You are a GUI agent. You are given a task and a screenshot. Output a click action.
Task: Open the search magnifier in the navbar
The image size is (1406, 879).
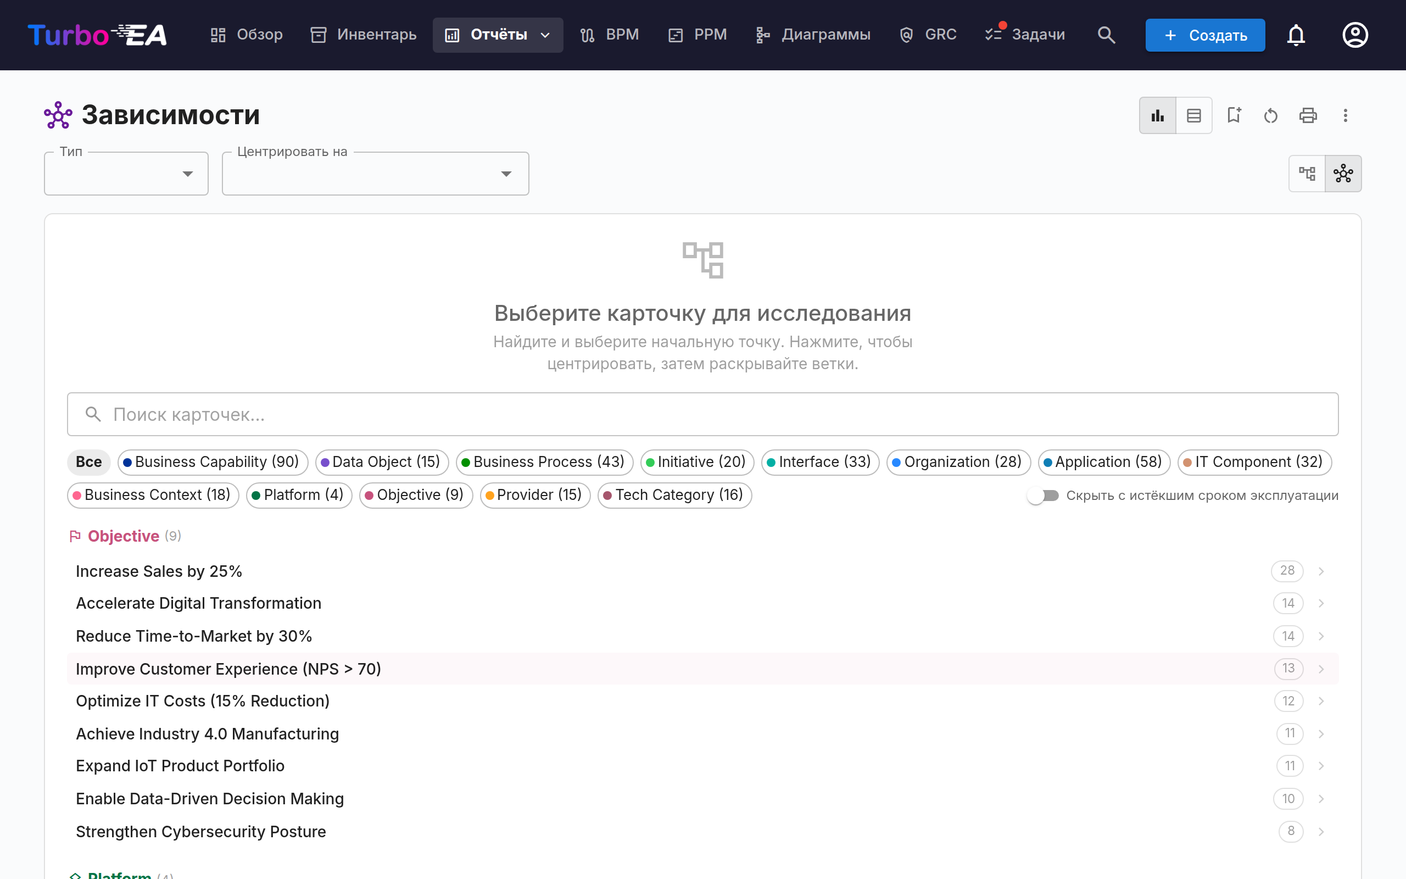pos(1106,35)
